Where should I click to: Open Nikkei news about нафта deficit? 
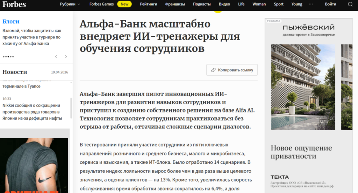point(32,112)
